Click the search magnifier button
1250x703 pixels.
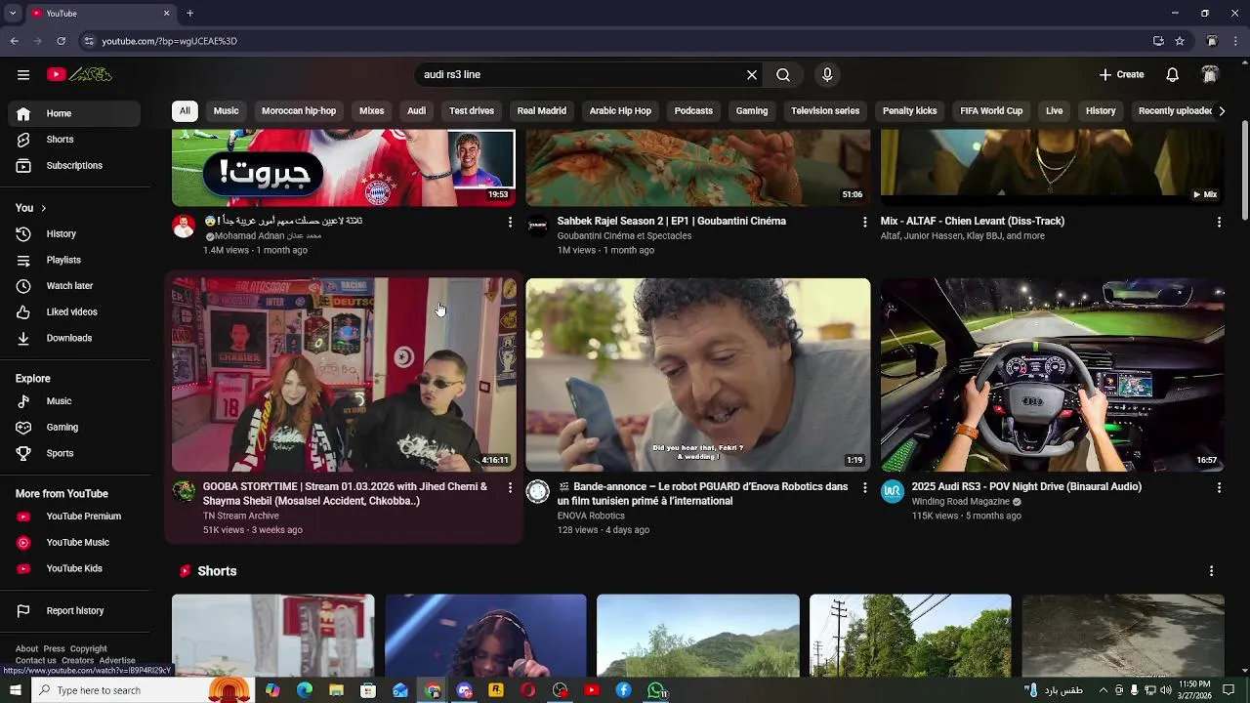783,74
